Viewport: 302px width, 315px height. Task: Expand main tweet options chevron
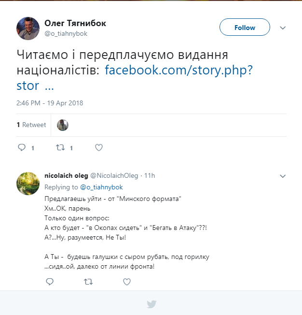pyautogui.click(x=283, y=28)
